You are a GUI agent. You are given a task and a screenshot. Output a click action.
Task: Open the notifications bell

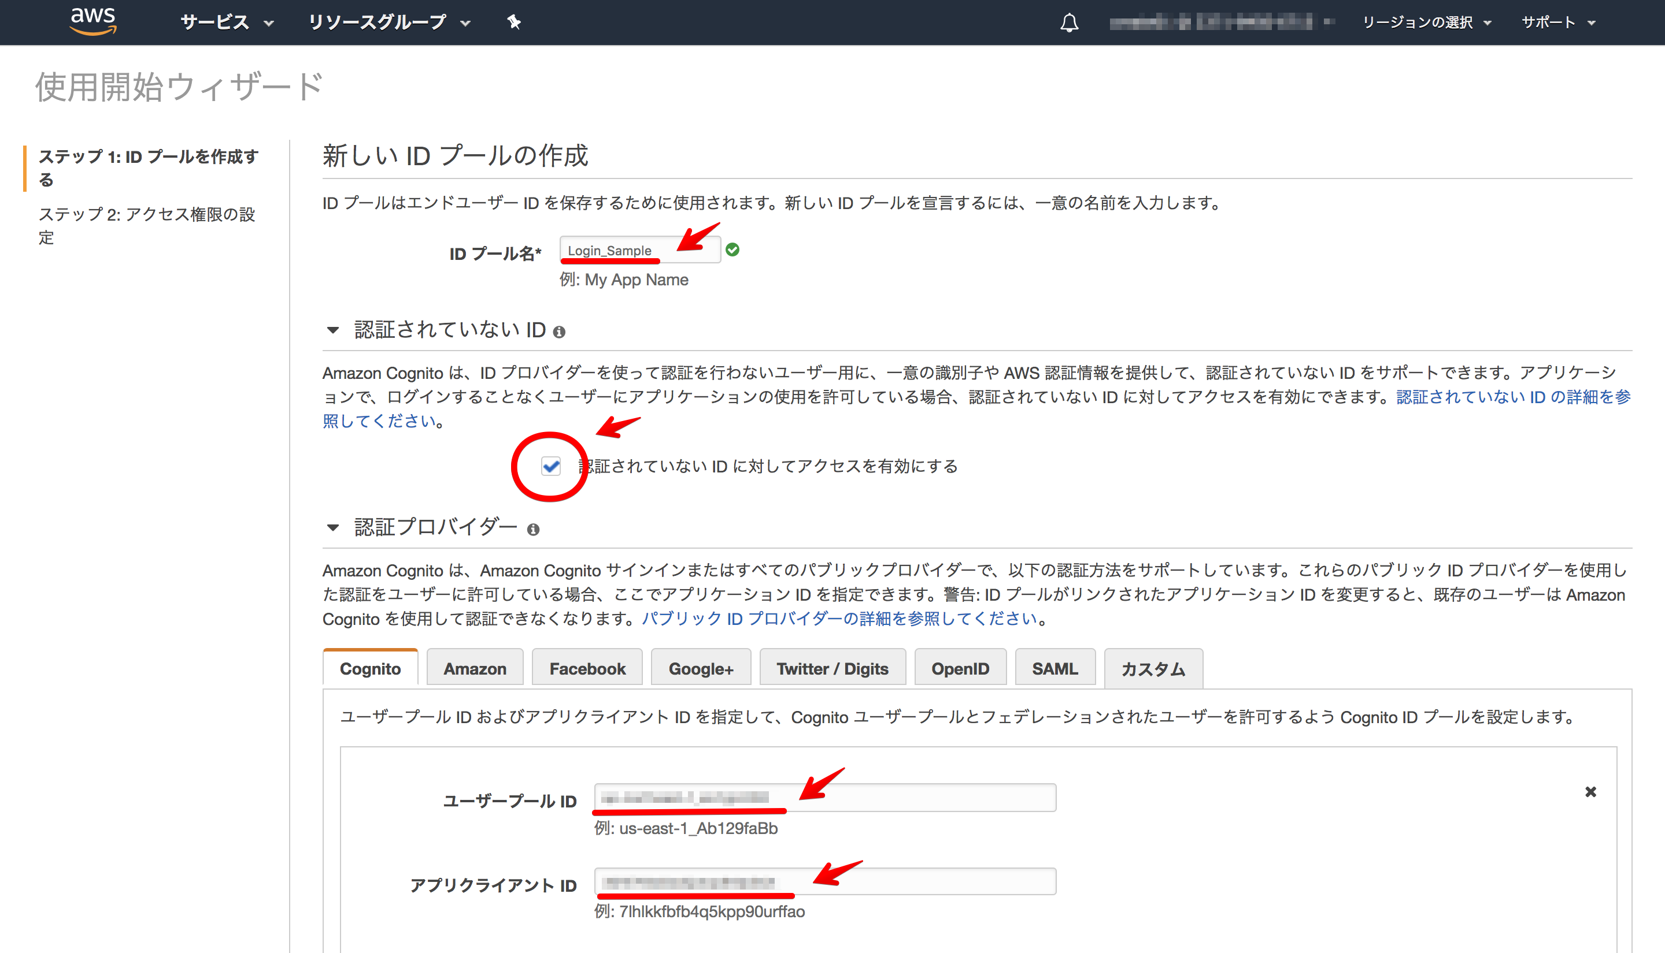(x=1069, y=23)
